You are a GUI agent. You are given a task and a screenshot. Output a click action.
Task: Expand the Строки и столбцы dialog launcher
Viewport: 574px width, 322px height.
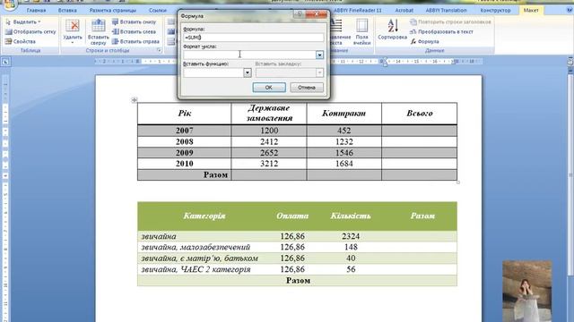(159, 50)
